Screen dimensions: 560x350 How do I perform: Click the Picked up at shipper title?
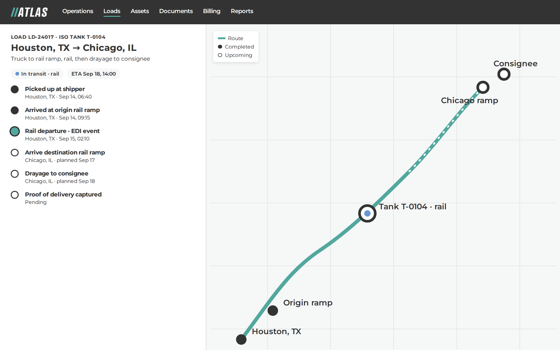pyautogui.click(x=55, y=89)
